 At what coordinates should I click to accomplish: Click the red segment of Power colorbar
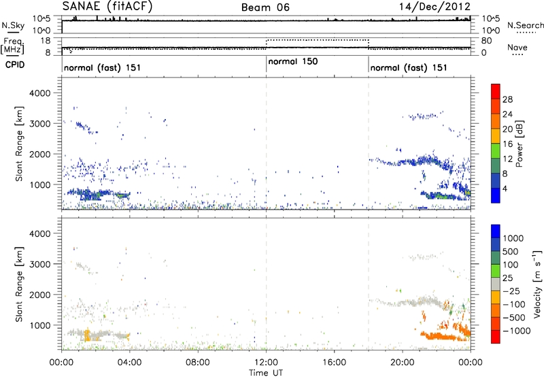coord(496,91)
